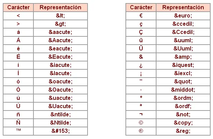Select the "&ordf;" entity text
This screenshot has height=139, width=213.
coord(183,106)
